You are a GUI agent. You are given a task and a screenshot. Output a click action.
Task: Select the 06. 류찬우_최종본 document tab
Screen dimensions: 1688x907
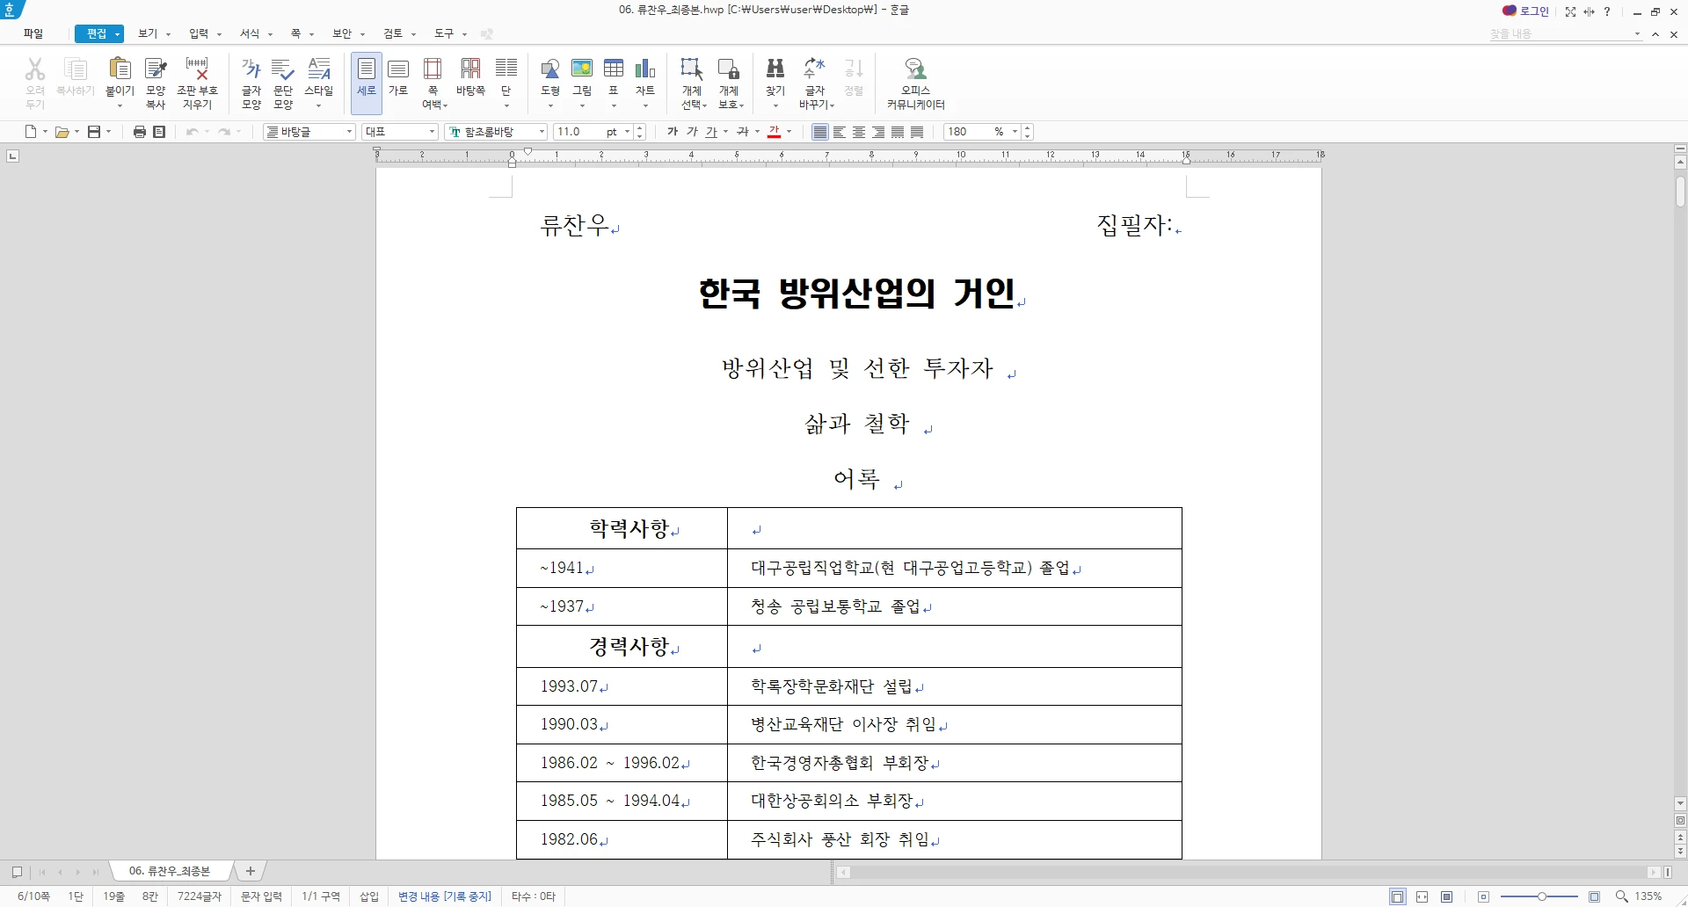pos(170,871)
